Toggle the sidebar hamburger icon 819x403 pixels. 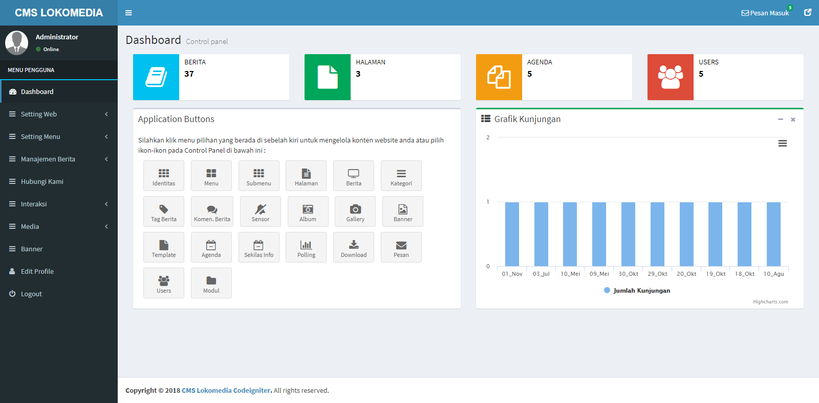tap(128, 13)
